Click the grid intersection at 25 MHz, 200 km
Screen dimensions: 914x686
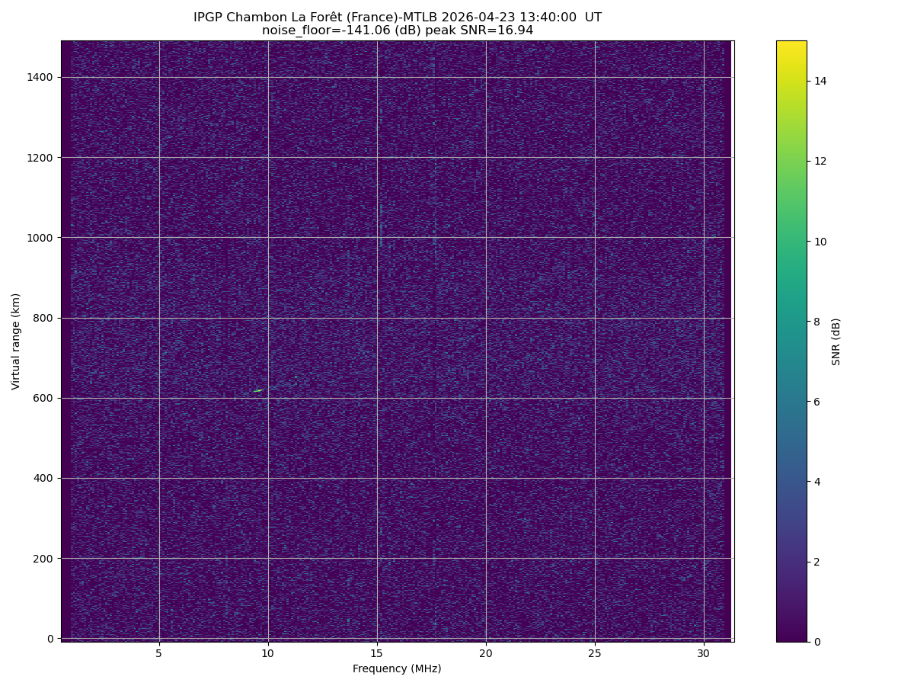595,558
